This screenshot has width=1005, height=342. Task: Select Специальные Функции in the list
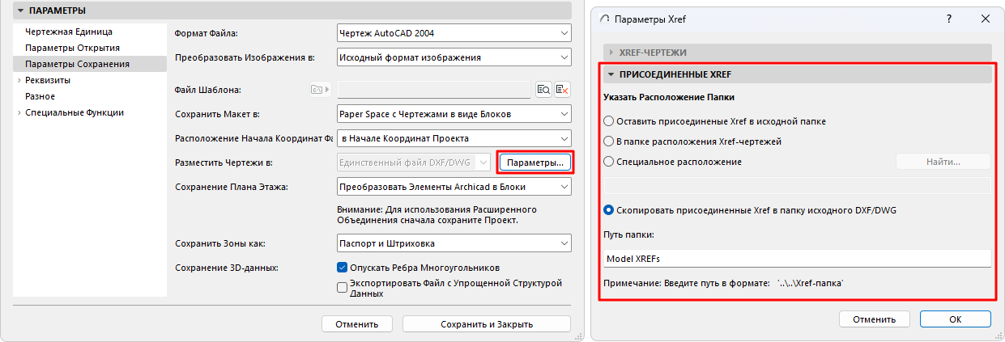(75, 112)
